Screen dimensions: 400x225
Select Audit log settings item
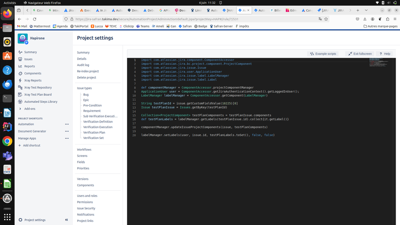pos(83,65)
